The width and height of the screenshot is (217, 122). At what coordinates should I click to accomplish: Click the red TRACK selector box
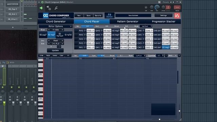click(x=177, y=7)
